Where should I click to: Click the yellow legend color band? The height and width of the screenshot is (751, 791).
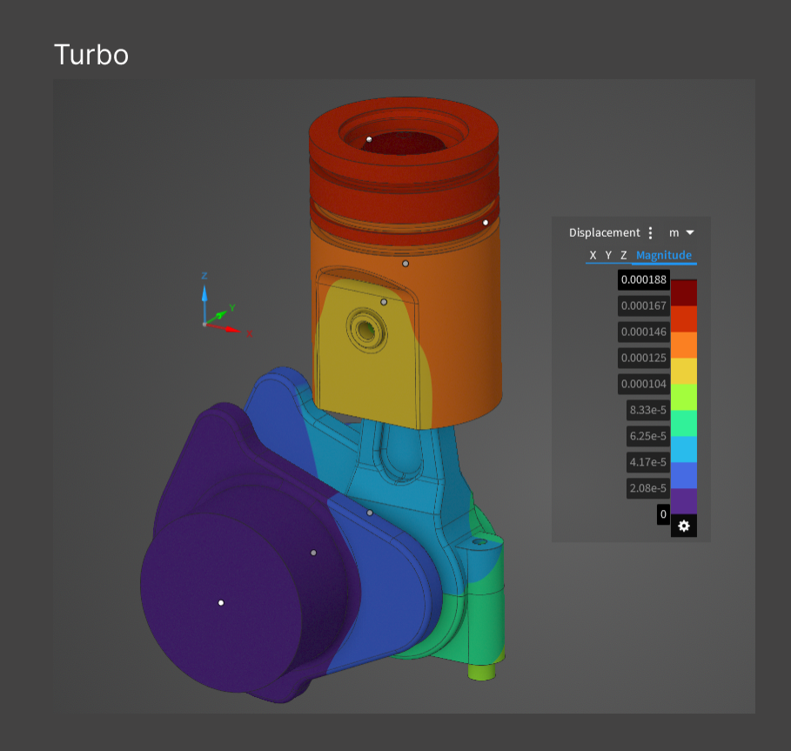pyautogui.click(x=684, y=371)
